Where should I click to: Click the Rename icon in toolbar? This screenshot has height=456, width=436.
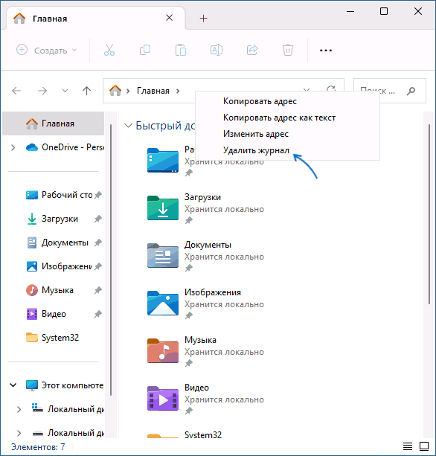pos(217,50)
